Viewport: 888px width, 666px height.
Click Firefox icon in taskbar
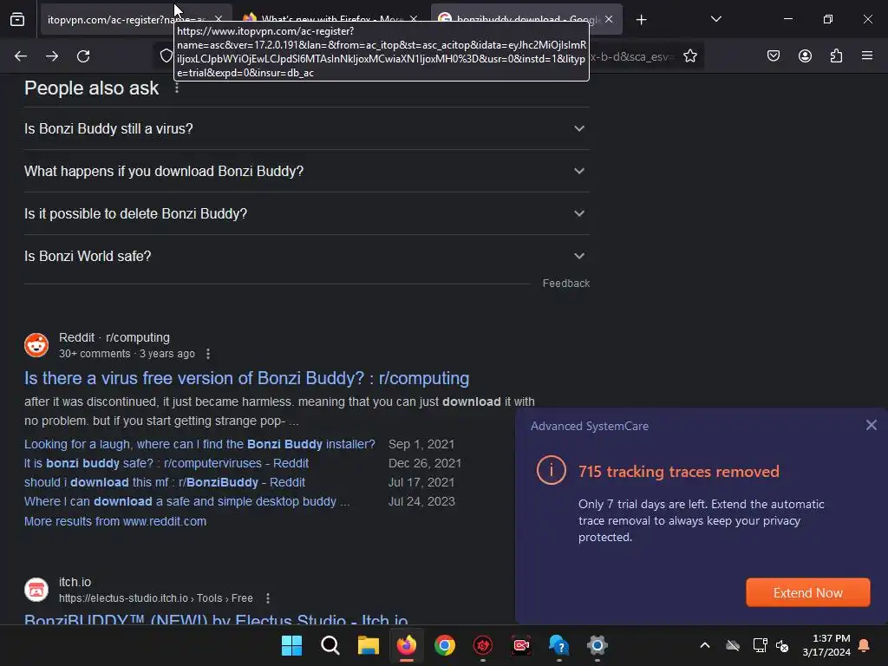coord(406,645)
